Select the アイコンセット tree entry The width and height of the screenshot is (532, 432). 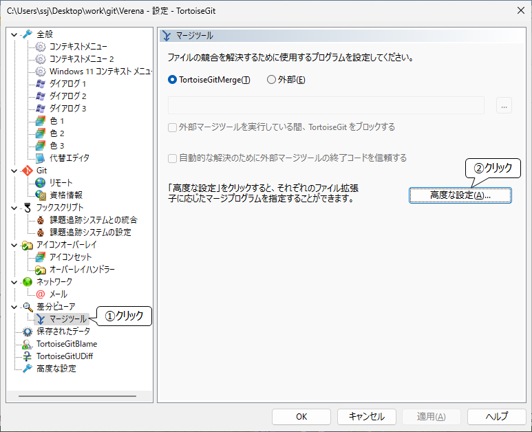pyautogui.click(x=71, y=257)
